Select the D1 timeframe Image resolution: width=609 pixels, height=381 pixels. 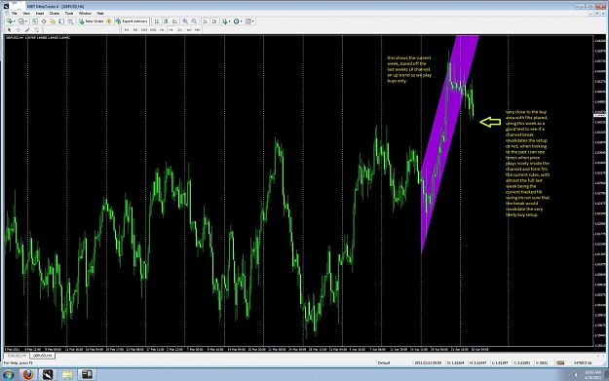pos(180,30)
